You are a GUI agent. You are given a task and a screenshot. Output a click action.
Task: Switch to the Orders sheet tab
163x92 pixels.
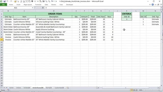click(19, 88)
